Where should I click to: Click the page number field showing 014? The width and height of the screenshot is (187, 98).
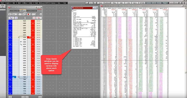[91, 3]
